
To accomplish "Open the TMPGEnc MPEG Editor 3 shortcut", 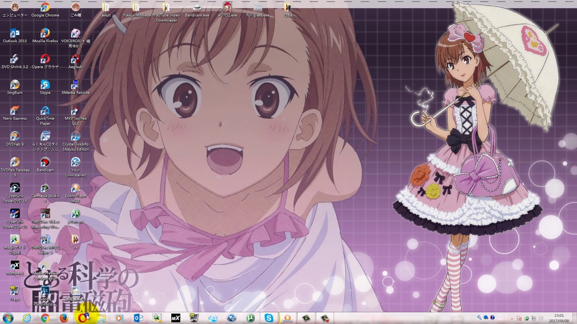I will point(45,245).
